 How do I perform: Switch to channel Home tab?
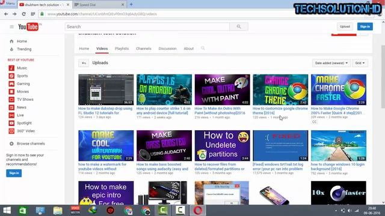84,49
